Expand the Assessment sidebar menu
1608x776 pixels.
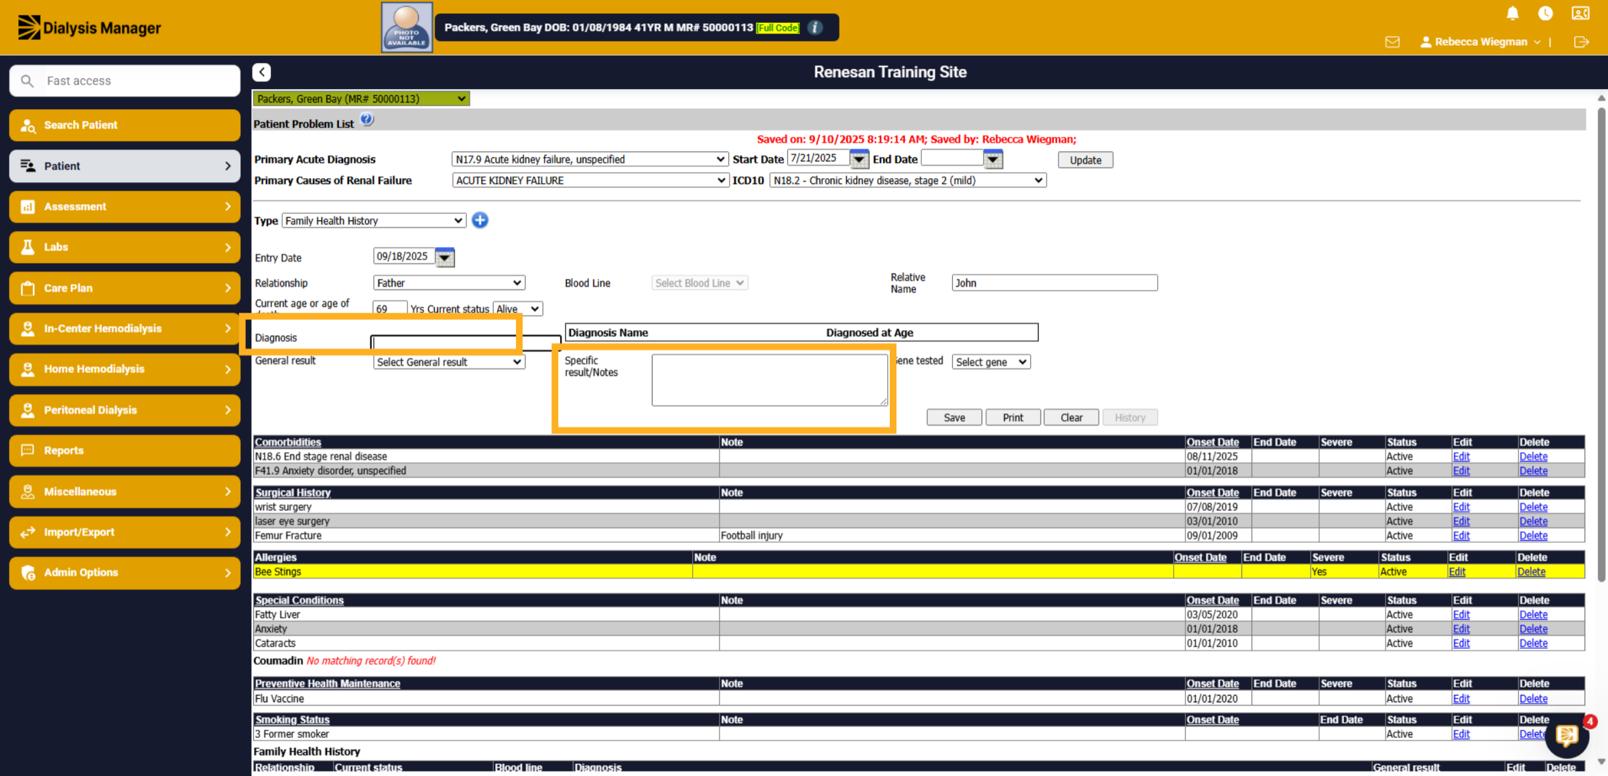125,207
